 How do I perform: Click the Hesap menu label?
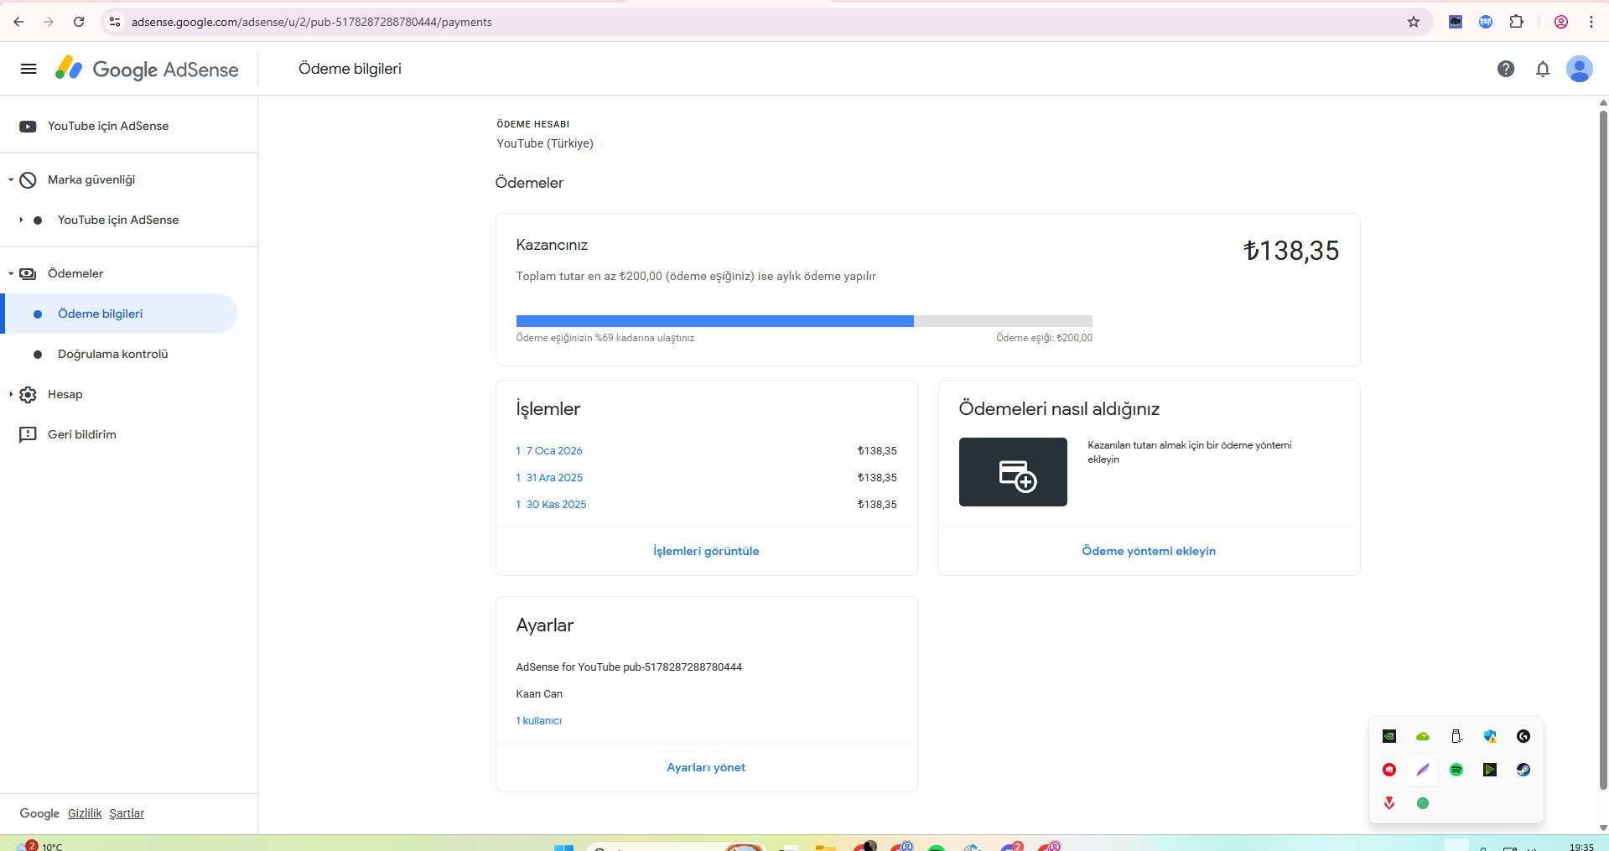point(65,394)
